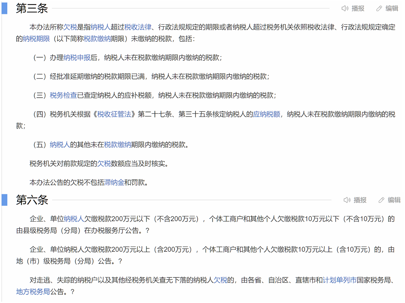
Task: Click the speaker icon for 第六条
Action: 347,200
